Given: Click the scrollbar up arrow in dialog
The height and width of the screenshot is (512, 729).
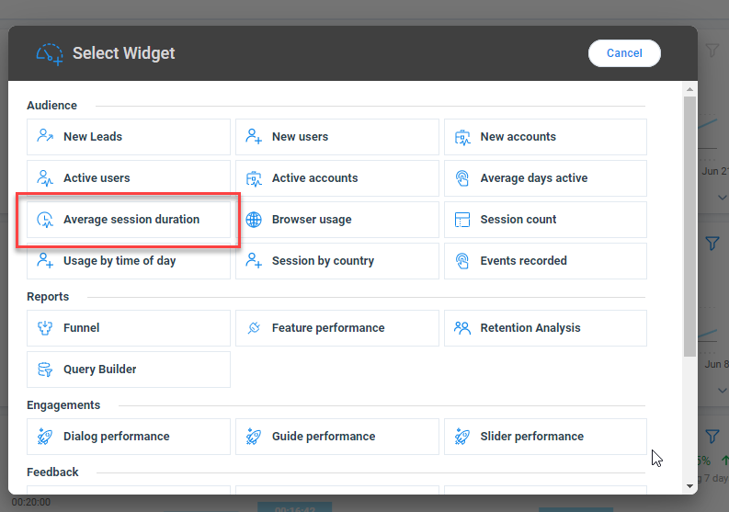Looking at the screenshot, I should pos(690,89).
